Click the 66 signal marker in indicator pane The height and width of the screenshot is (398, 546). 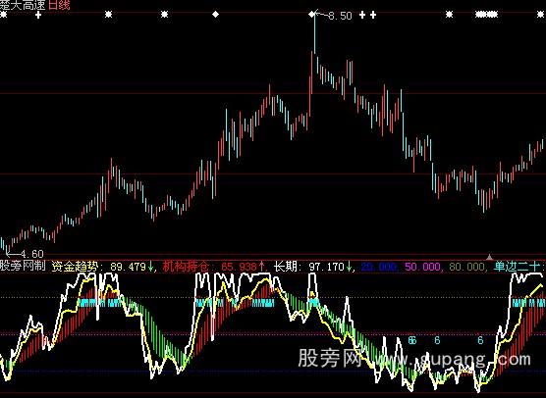click(412, 340)
